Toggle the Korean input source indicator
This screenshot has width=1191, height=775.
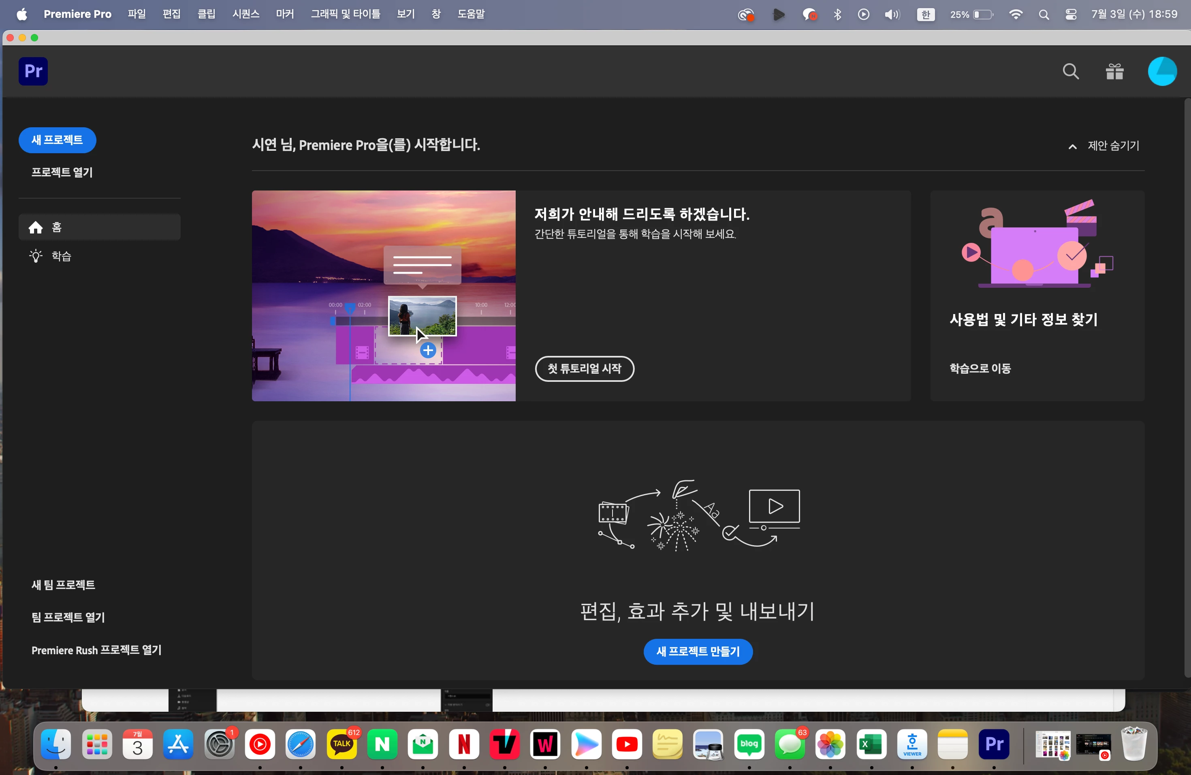[x=925, y=15]
